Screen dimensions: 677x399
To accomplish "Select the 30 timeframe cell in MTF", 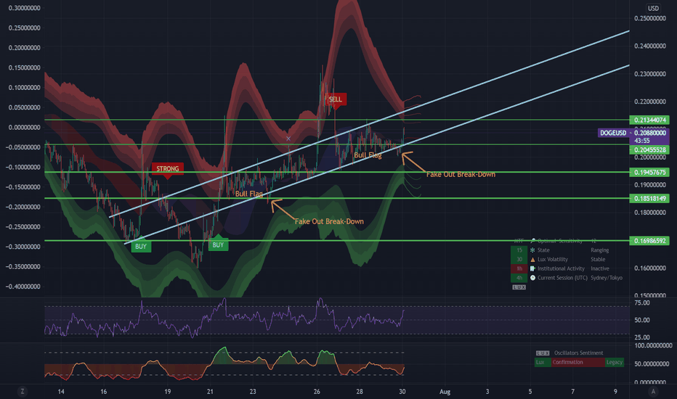I will 519,259.
